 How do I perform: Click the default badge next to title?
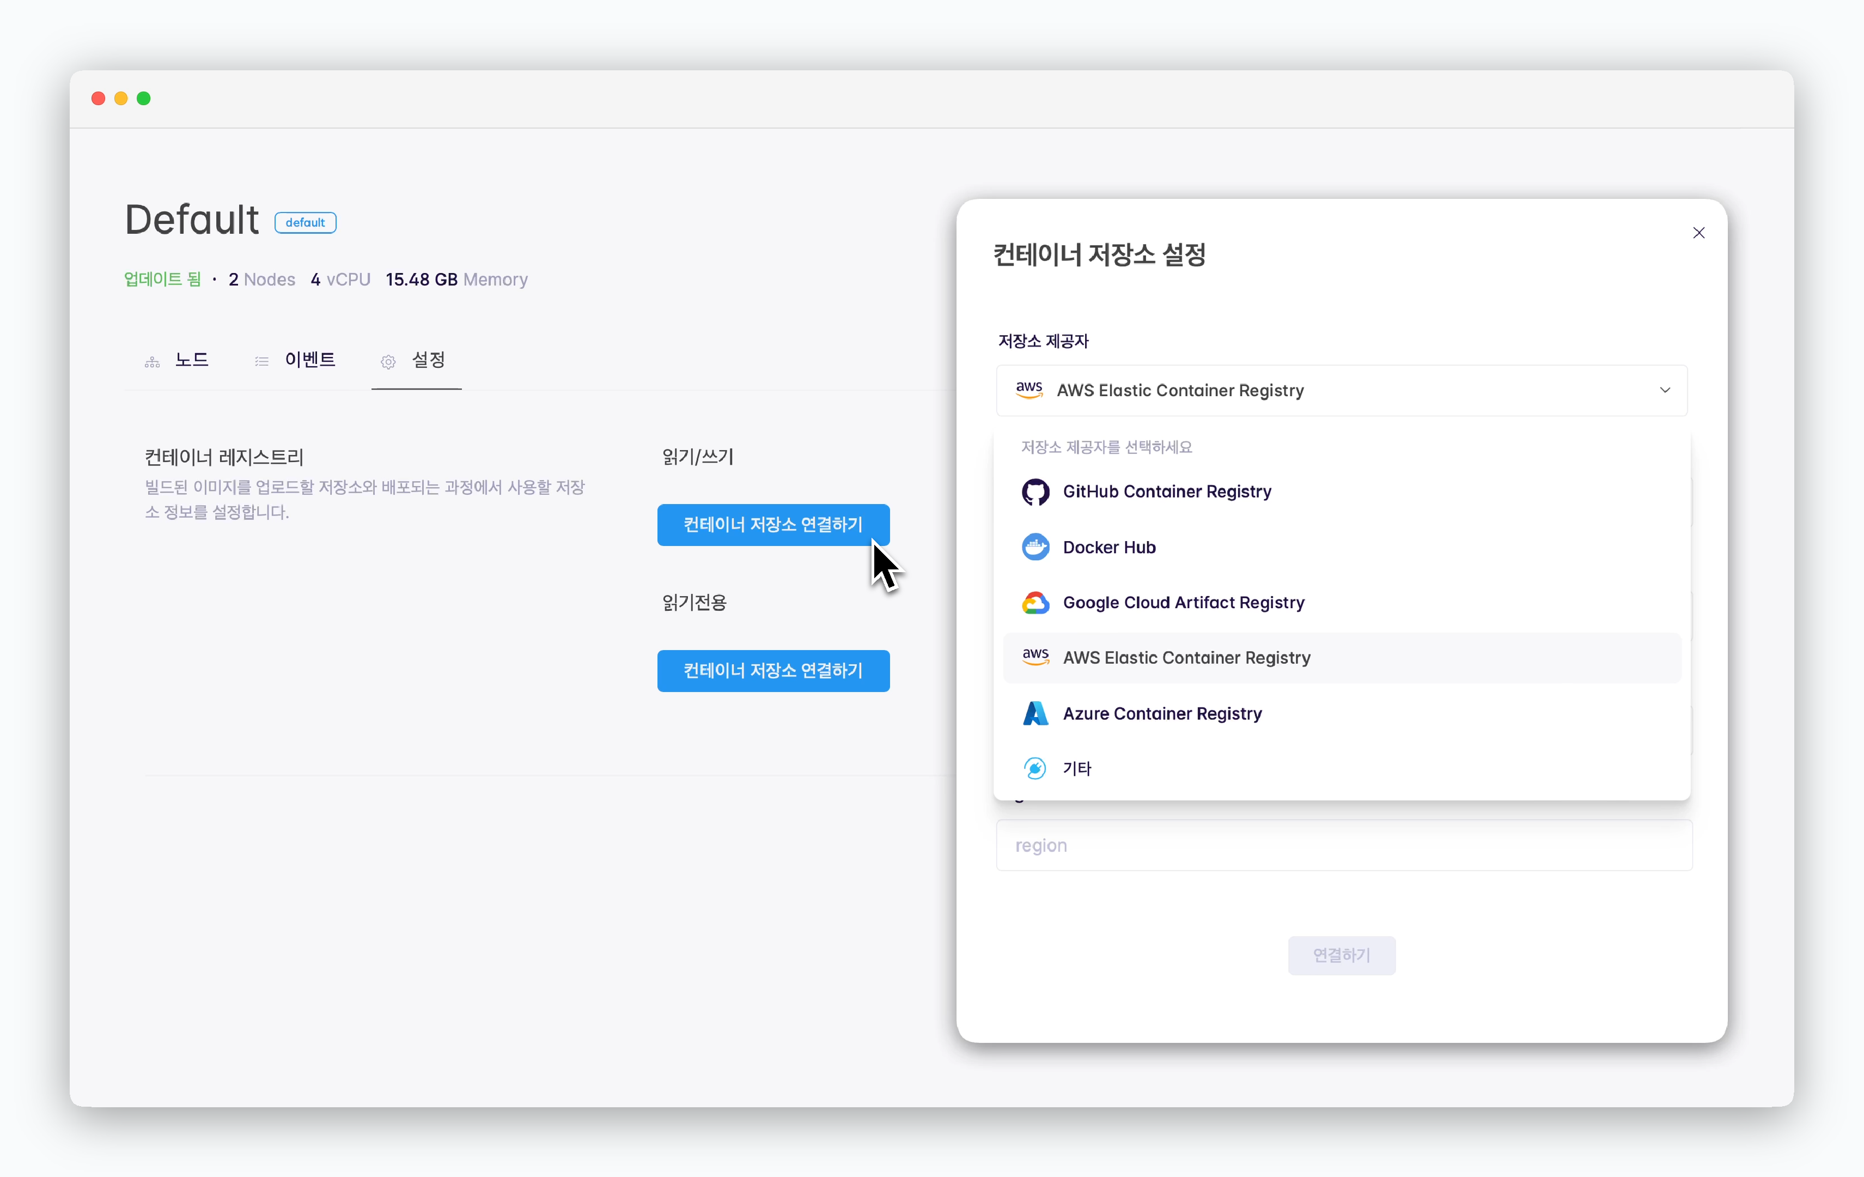coord(305,223)
